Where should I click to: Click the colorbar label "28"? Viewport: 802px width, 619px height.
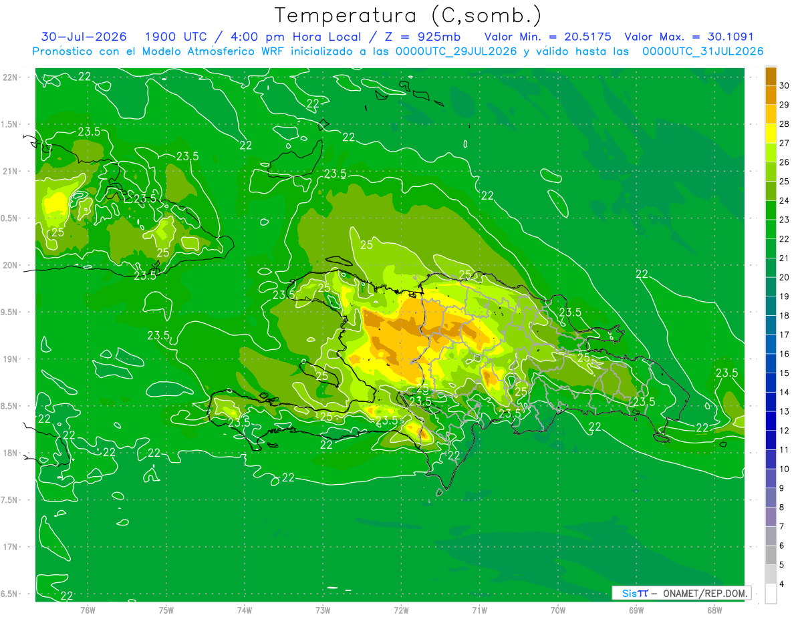(x=784, y=124)
